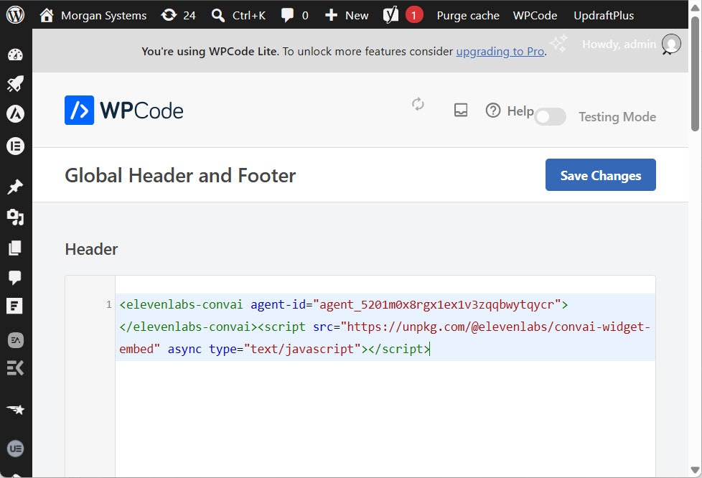Open the WordPress logo menu

(x=15, y=15)
